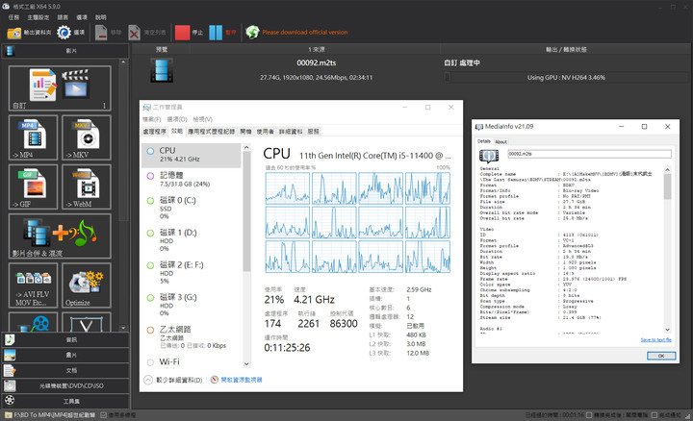Toggle the 完成通知 notification checkbox
This screenshot has height=421, width=693.
654,415
